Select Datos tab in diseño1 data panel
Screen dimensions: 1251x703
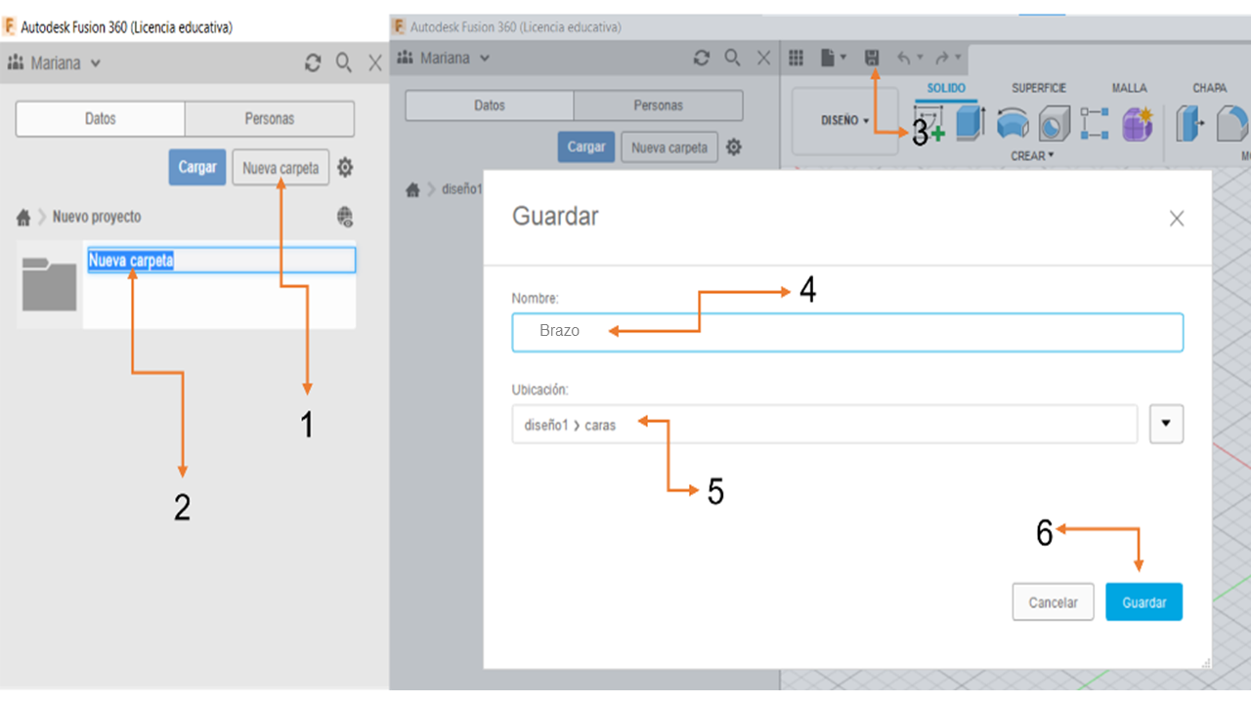(490, 105)
